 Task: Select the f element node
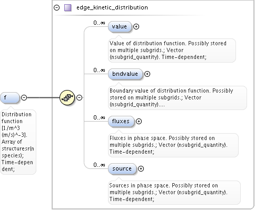coord(10,97)
